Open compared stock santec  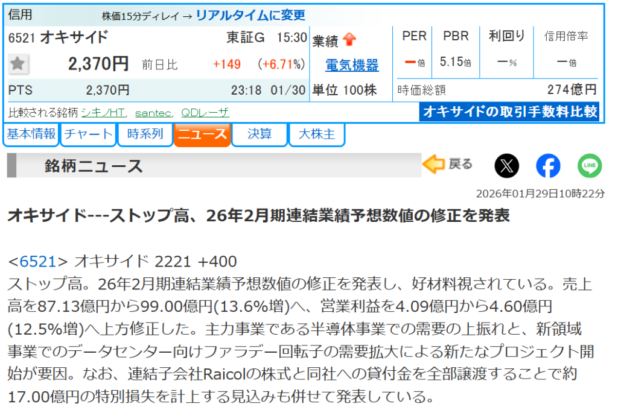click(154, 113)
